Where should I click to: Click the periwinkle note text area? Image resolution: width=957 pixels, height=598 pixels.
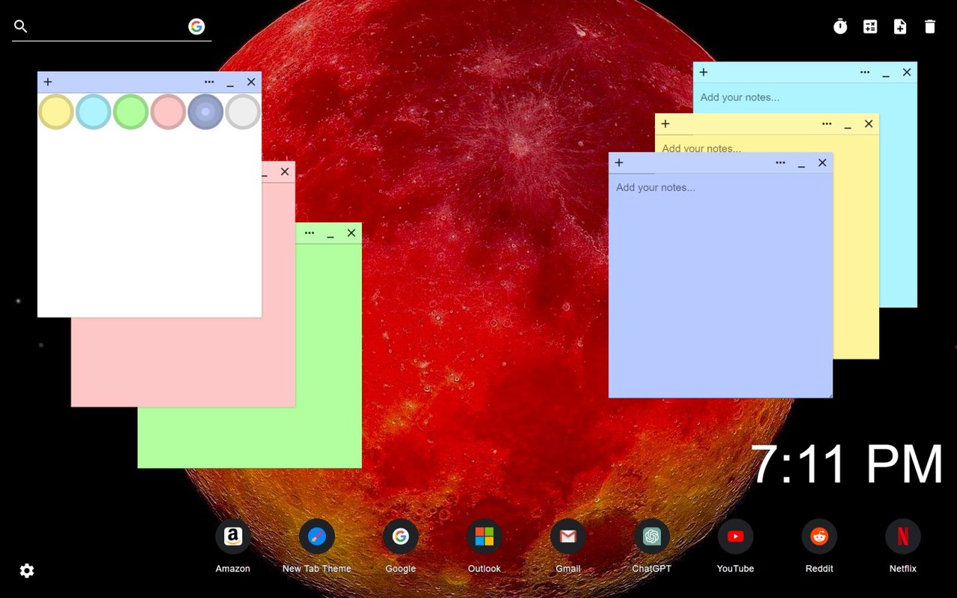(721, 286)
